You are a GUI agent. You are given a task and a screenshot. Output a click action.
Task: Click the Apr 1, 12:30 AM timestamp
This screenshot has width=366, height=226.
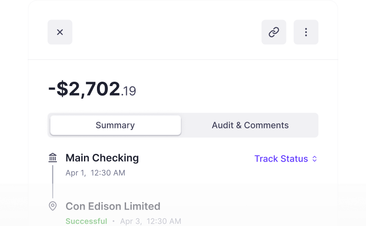click(95, 173)
